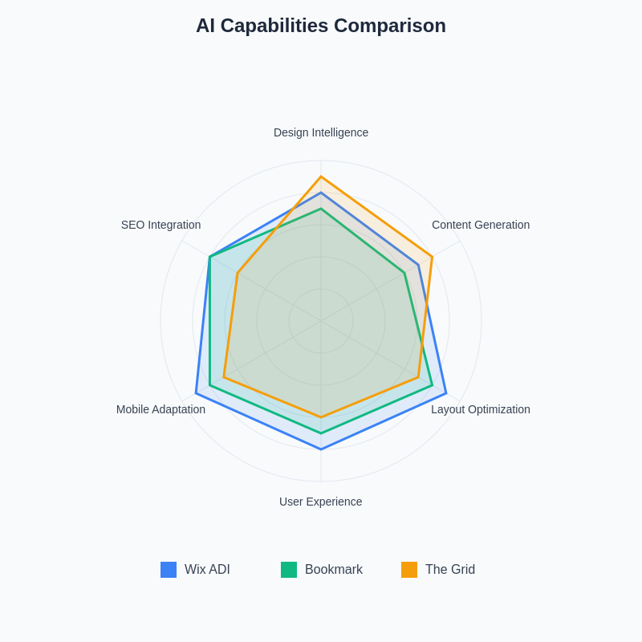
Task: Click The Grid's Design Intelligence data point
Action: 321,177
